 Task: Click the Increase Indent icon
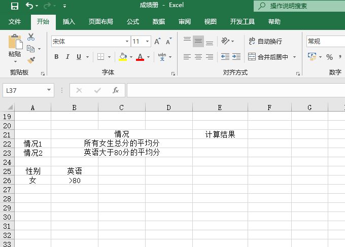point(236,57)
